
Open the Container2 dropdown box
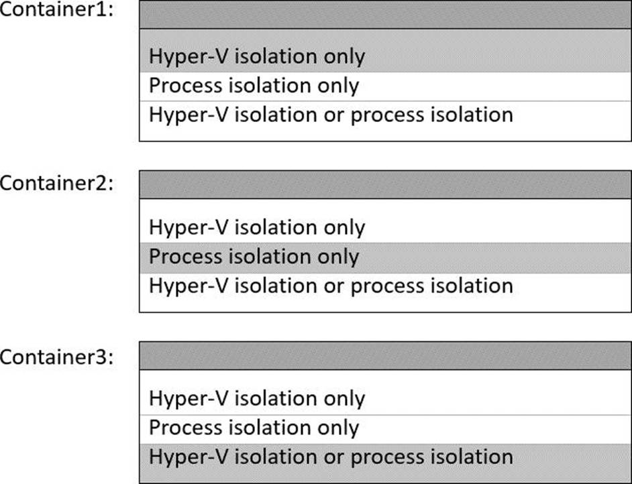click(385, 185)
